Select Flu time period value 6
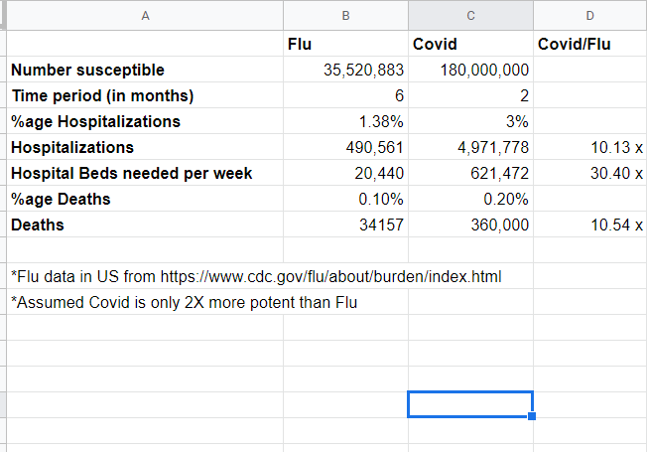The image size is (647, 452). point(345,95)
